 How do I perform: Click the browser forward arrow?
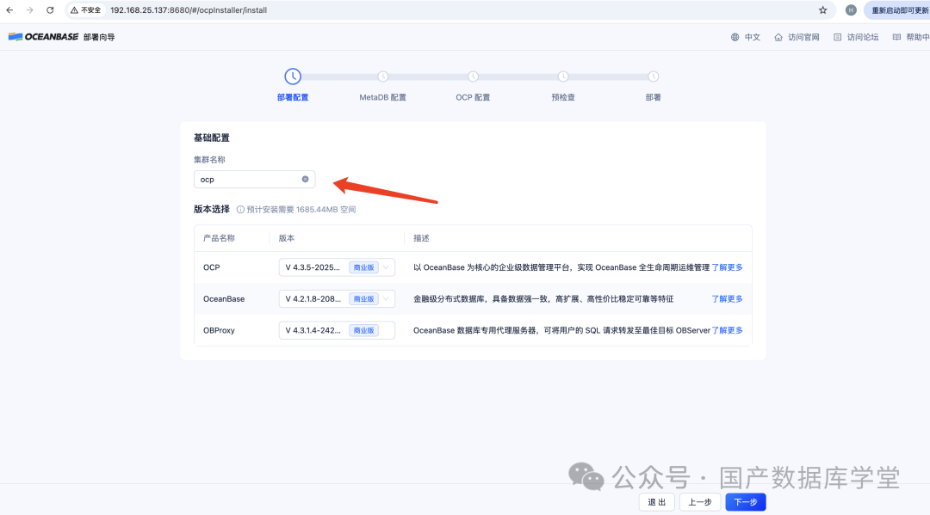pos(29,10)
